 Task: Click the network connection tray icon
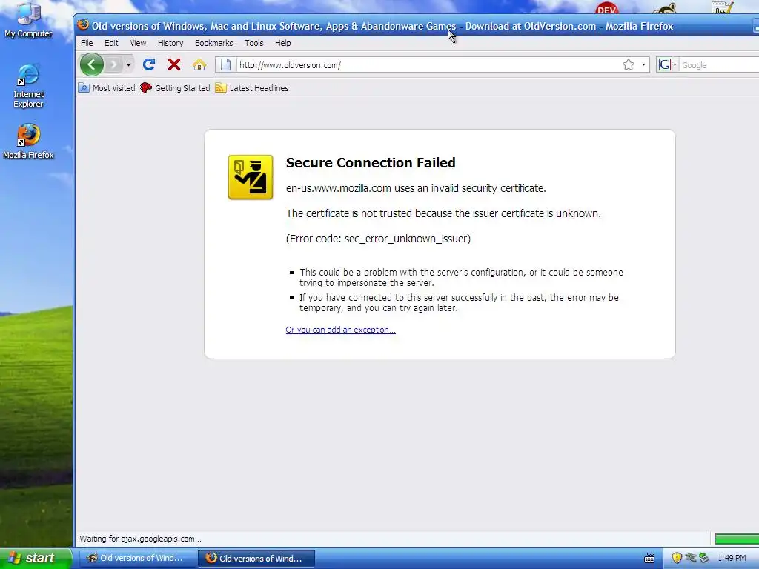[x=691, y=559]
